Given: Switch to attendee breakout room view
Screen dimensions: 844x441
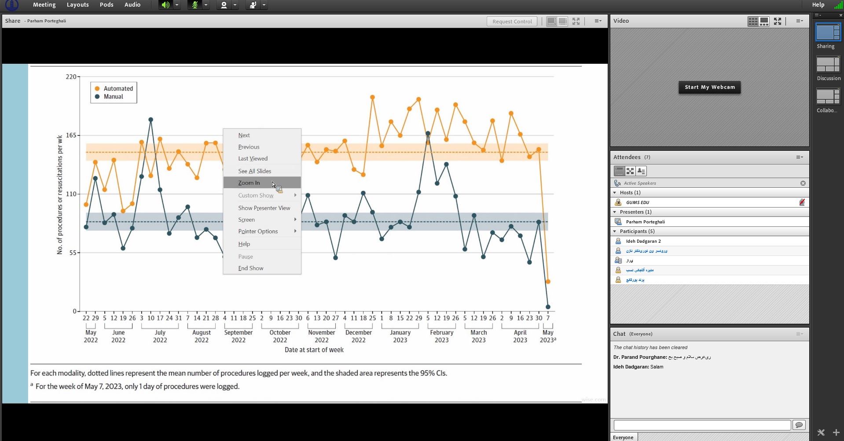Looking at the screenshot, I should pyautogui.click(x=630, y=171).
